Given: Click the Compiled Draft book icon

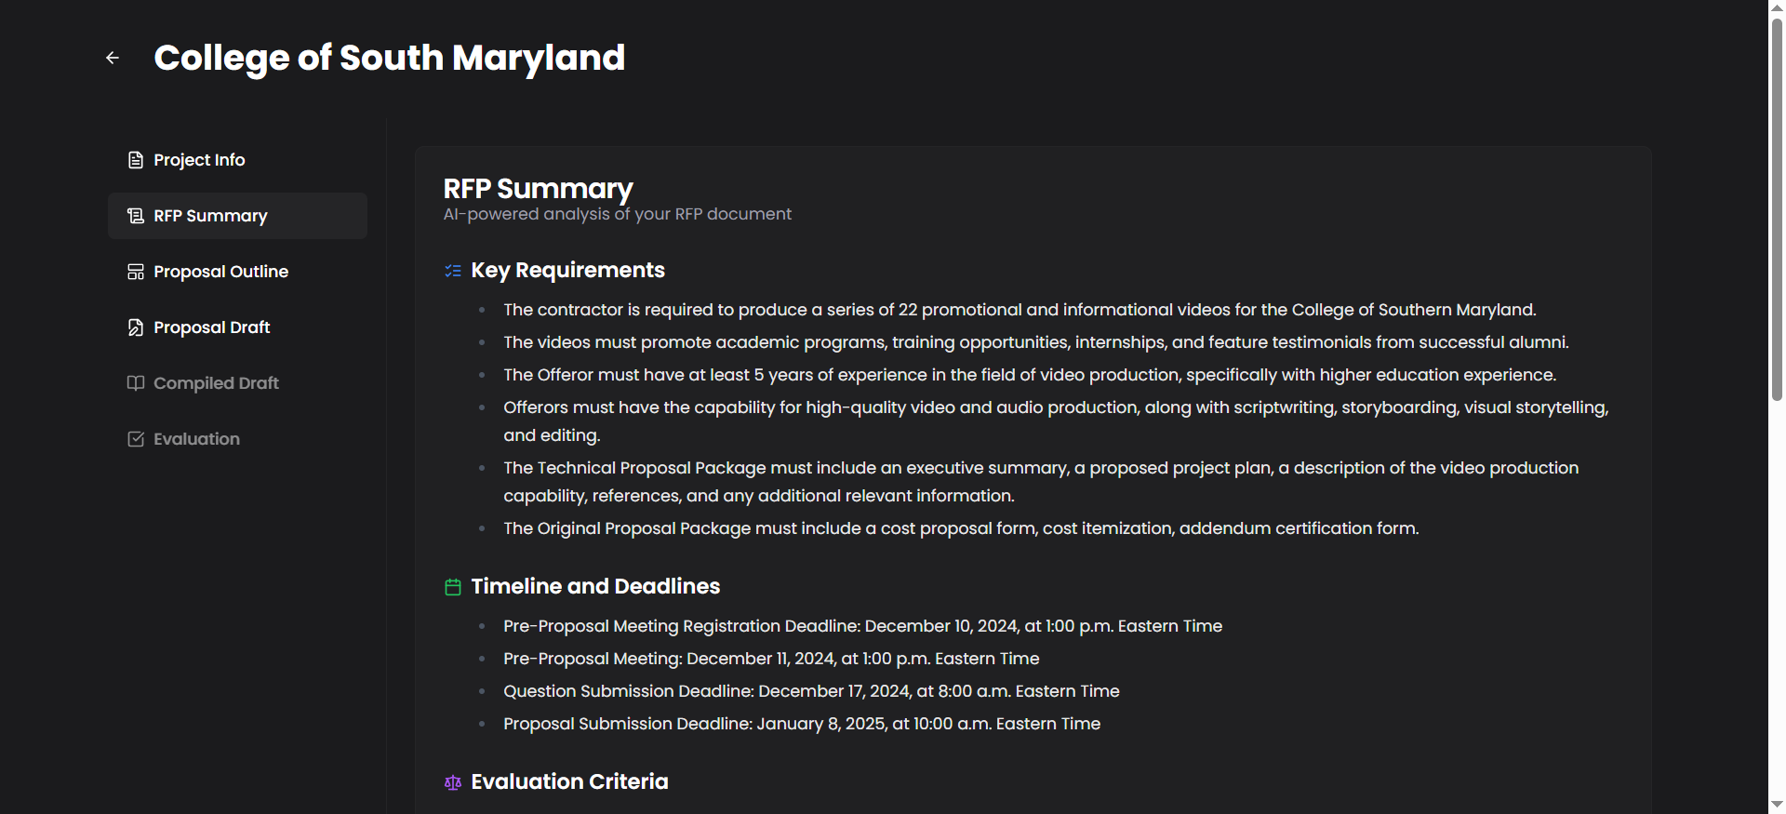Looking at the screenshot, I should [x=136, y=383].
